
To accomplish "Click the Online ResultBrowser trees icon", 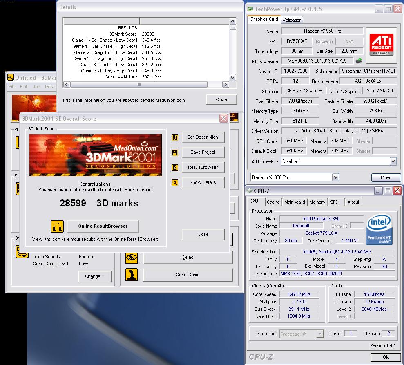I will [x=57, y=226].
